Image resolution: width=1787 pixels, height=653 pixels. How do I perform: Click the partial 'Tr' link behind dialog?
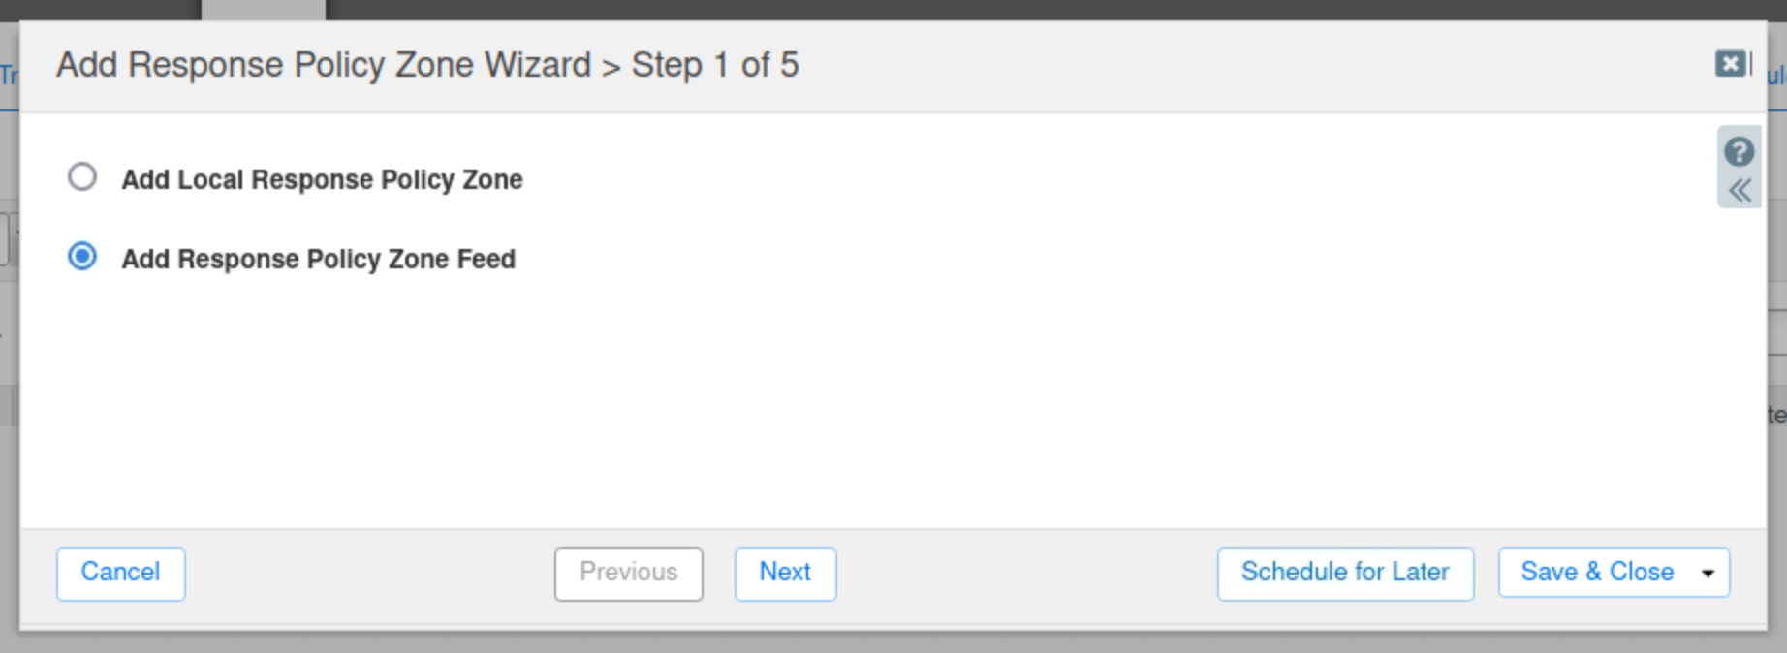(x=9, y=76)
